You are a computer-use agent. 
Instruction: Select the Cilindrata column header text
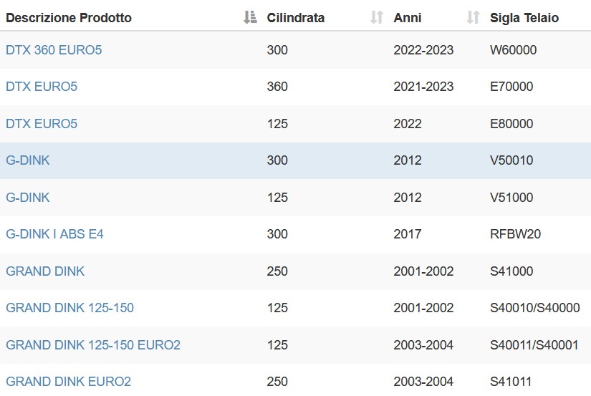(x=295, y=18)
